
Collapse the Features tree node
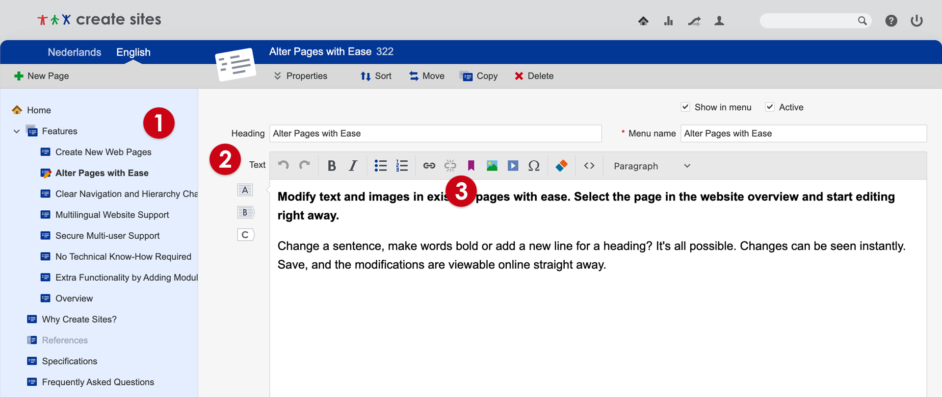coord(17,131)
